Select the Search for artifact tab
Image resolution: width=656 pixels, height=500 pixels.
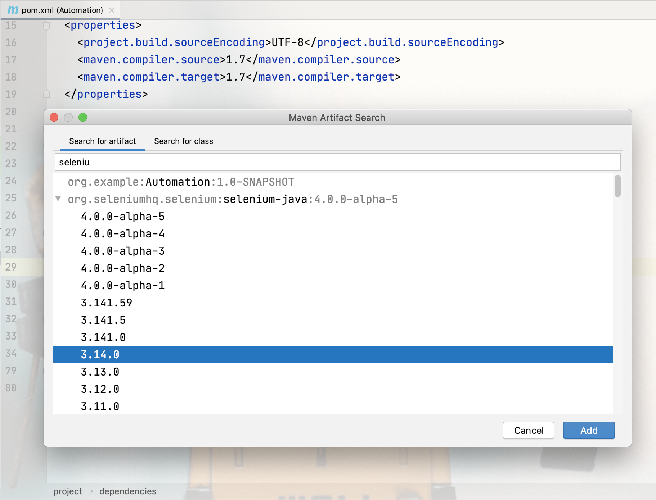pyautogui.click(x=103, y=141)
